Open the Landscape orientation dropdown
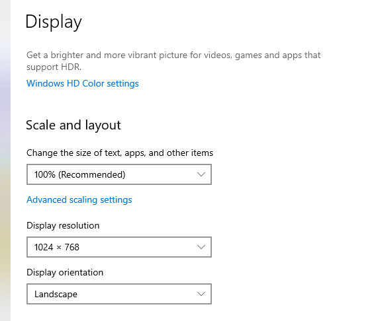 pos(119,294)
